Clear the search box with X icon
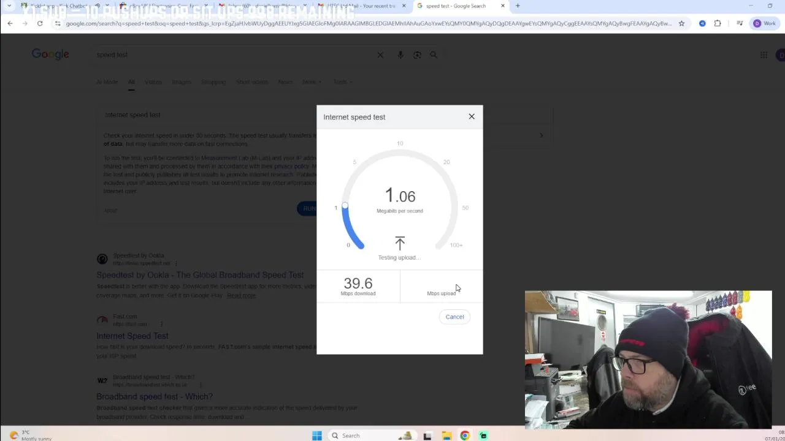 click(x=380, y=55)
